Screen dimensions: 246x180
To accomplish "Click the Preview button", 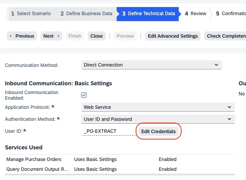I will 125,36.
